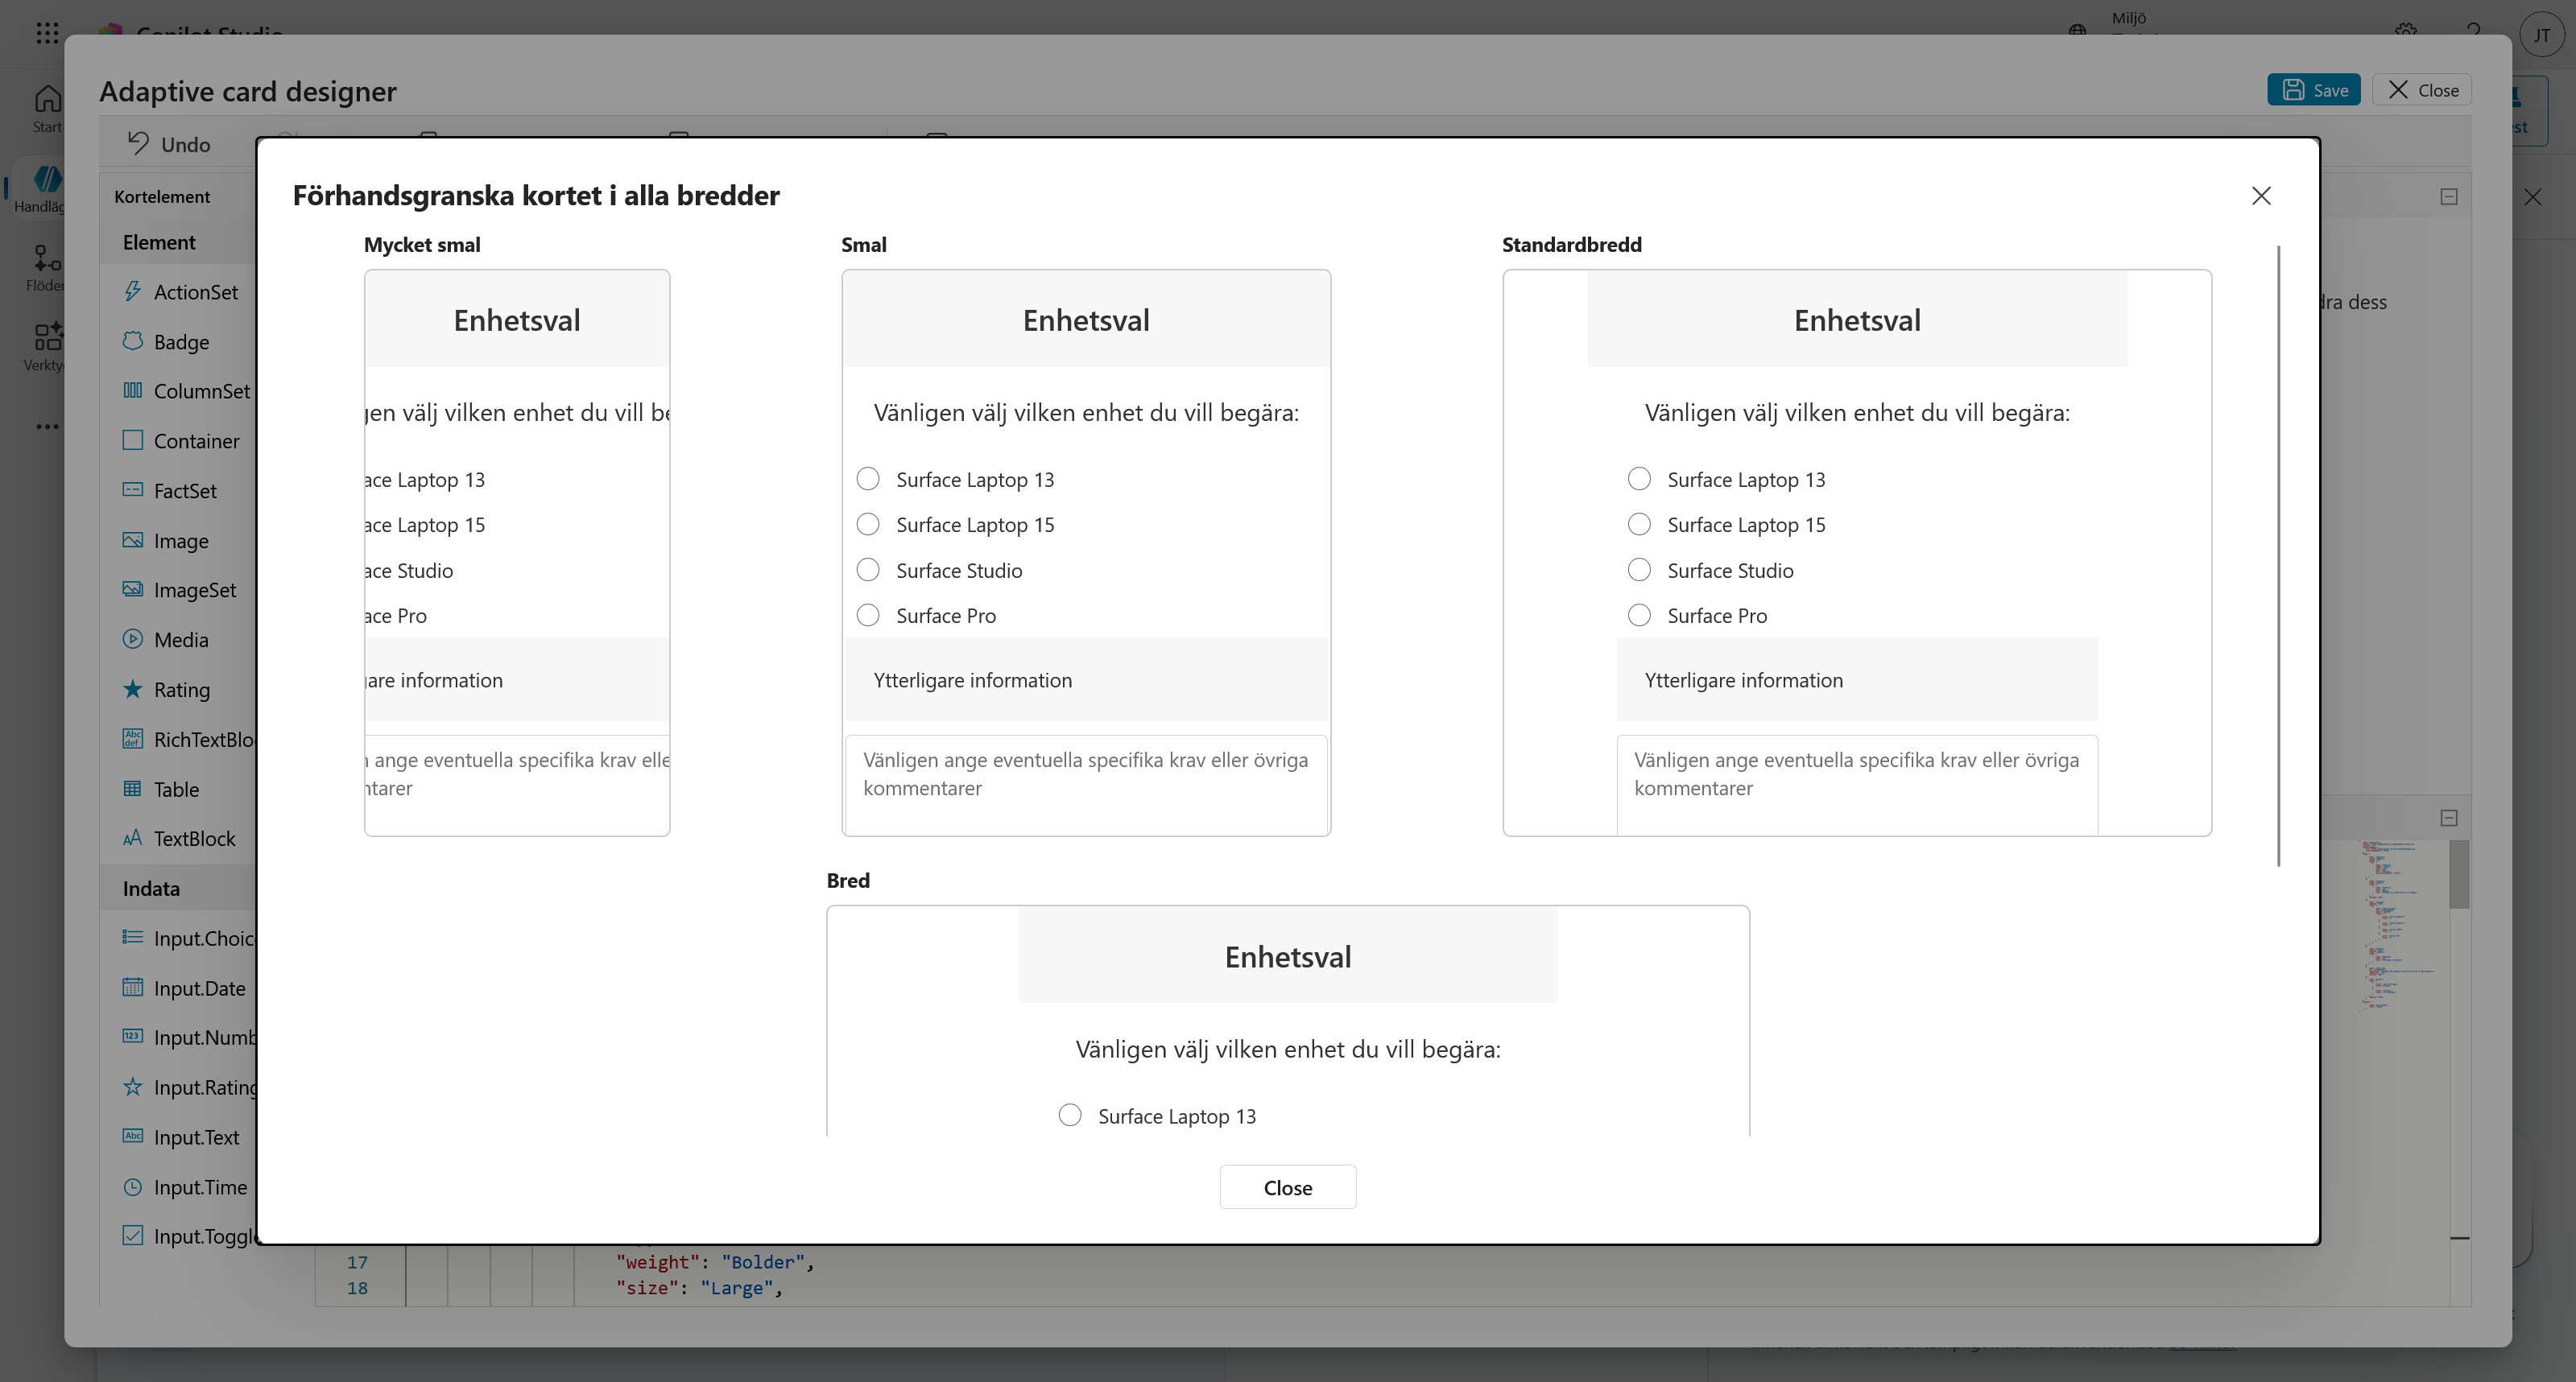Pick the ColumnSet element icon

[132, 390]
